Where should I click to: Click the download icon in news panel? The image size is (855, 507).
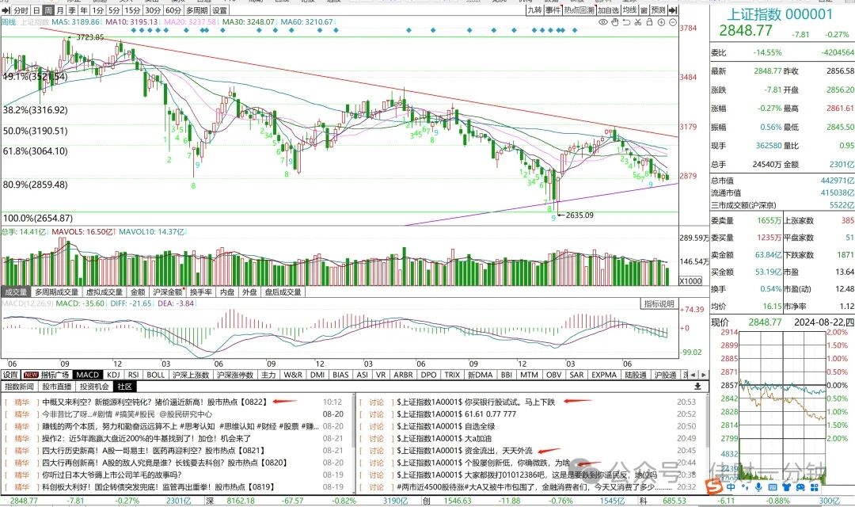point(697,387)
